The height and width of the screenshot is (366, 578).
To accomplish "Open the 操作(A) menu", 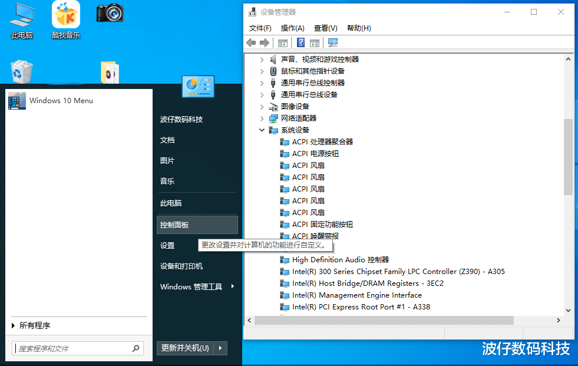I will (x=292, y=28).
